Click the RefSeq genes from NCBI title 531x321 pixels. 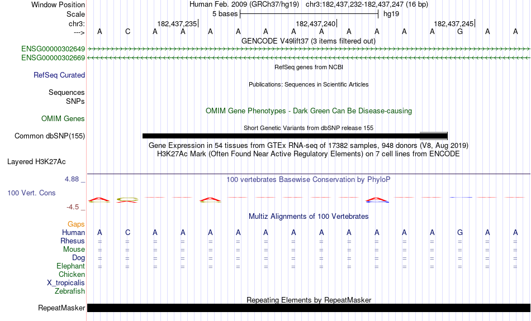[x=309, y=67]
